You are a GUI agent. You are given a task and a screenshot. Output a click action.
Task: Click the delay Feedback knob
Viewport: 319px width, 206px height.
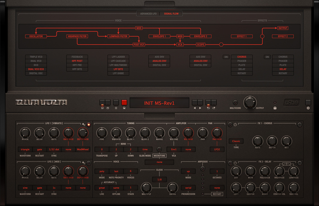(x=265, y=171)
